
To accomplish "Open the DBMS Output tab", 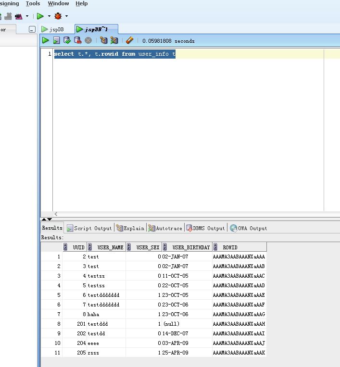I will click(205, 228).
